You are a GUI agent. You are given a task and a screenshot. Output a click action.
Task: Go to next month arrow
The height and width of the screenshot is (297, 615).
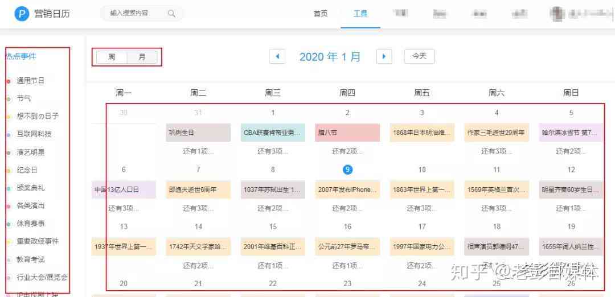pyautogui.click(x=384, y=56)
